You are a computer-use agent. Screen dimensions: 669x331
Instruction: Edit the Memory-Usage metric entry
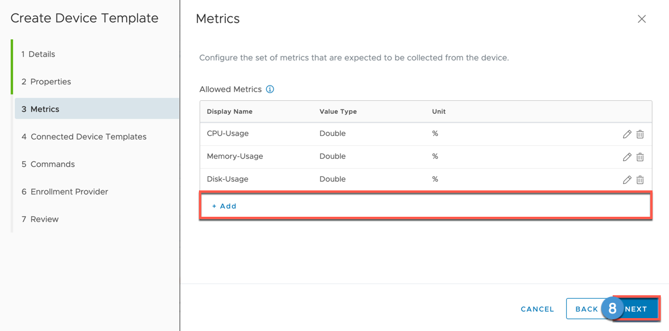(x=627, y=157)
